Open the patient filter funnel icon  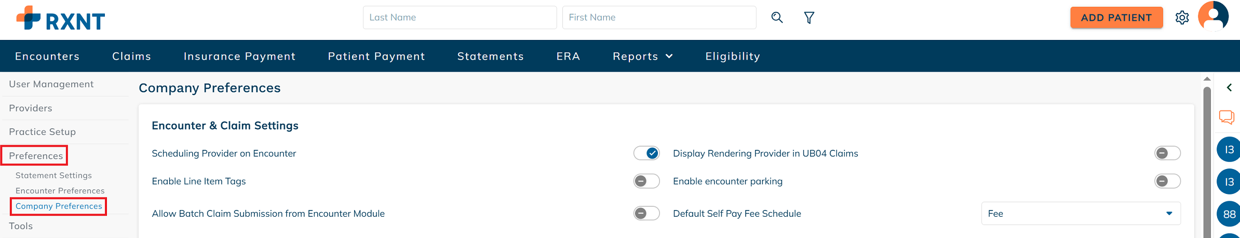pyautogui.click(x=809, y=18)
